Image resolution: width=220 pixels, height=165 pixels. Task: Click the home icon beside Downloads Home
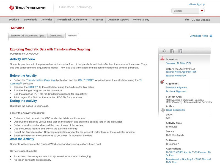211,36
